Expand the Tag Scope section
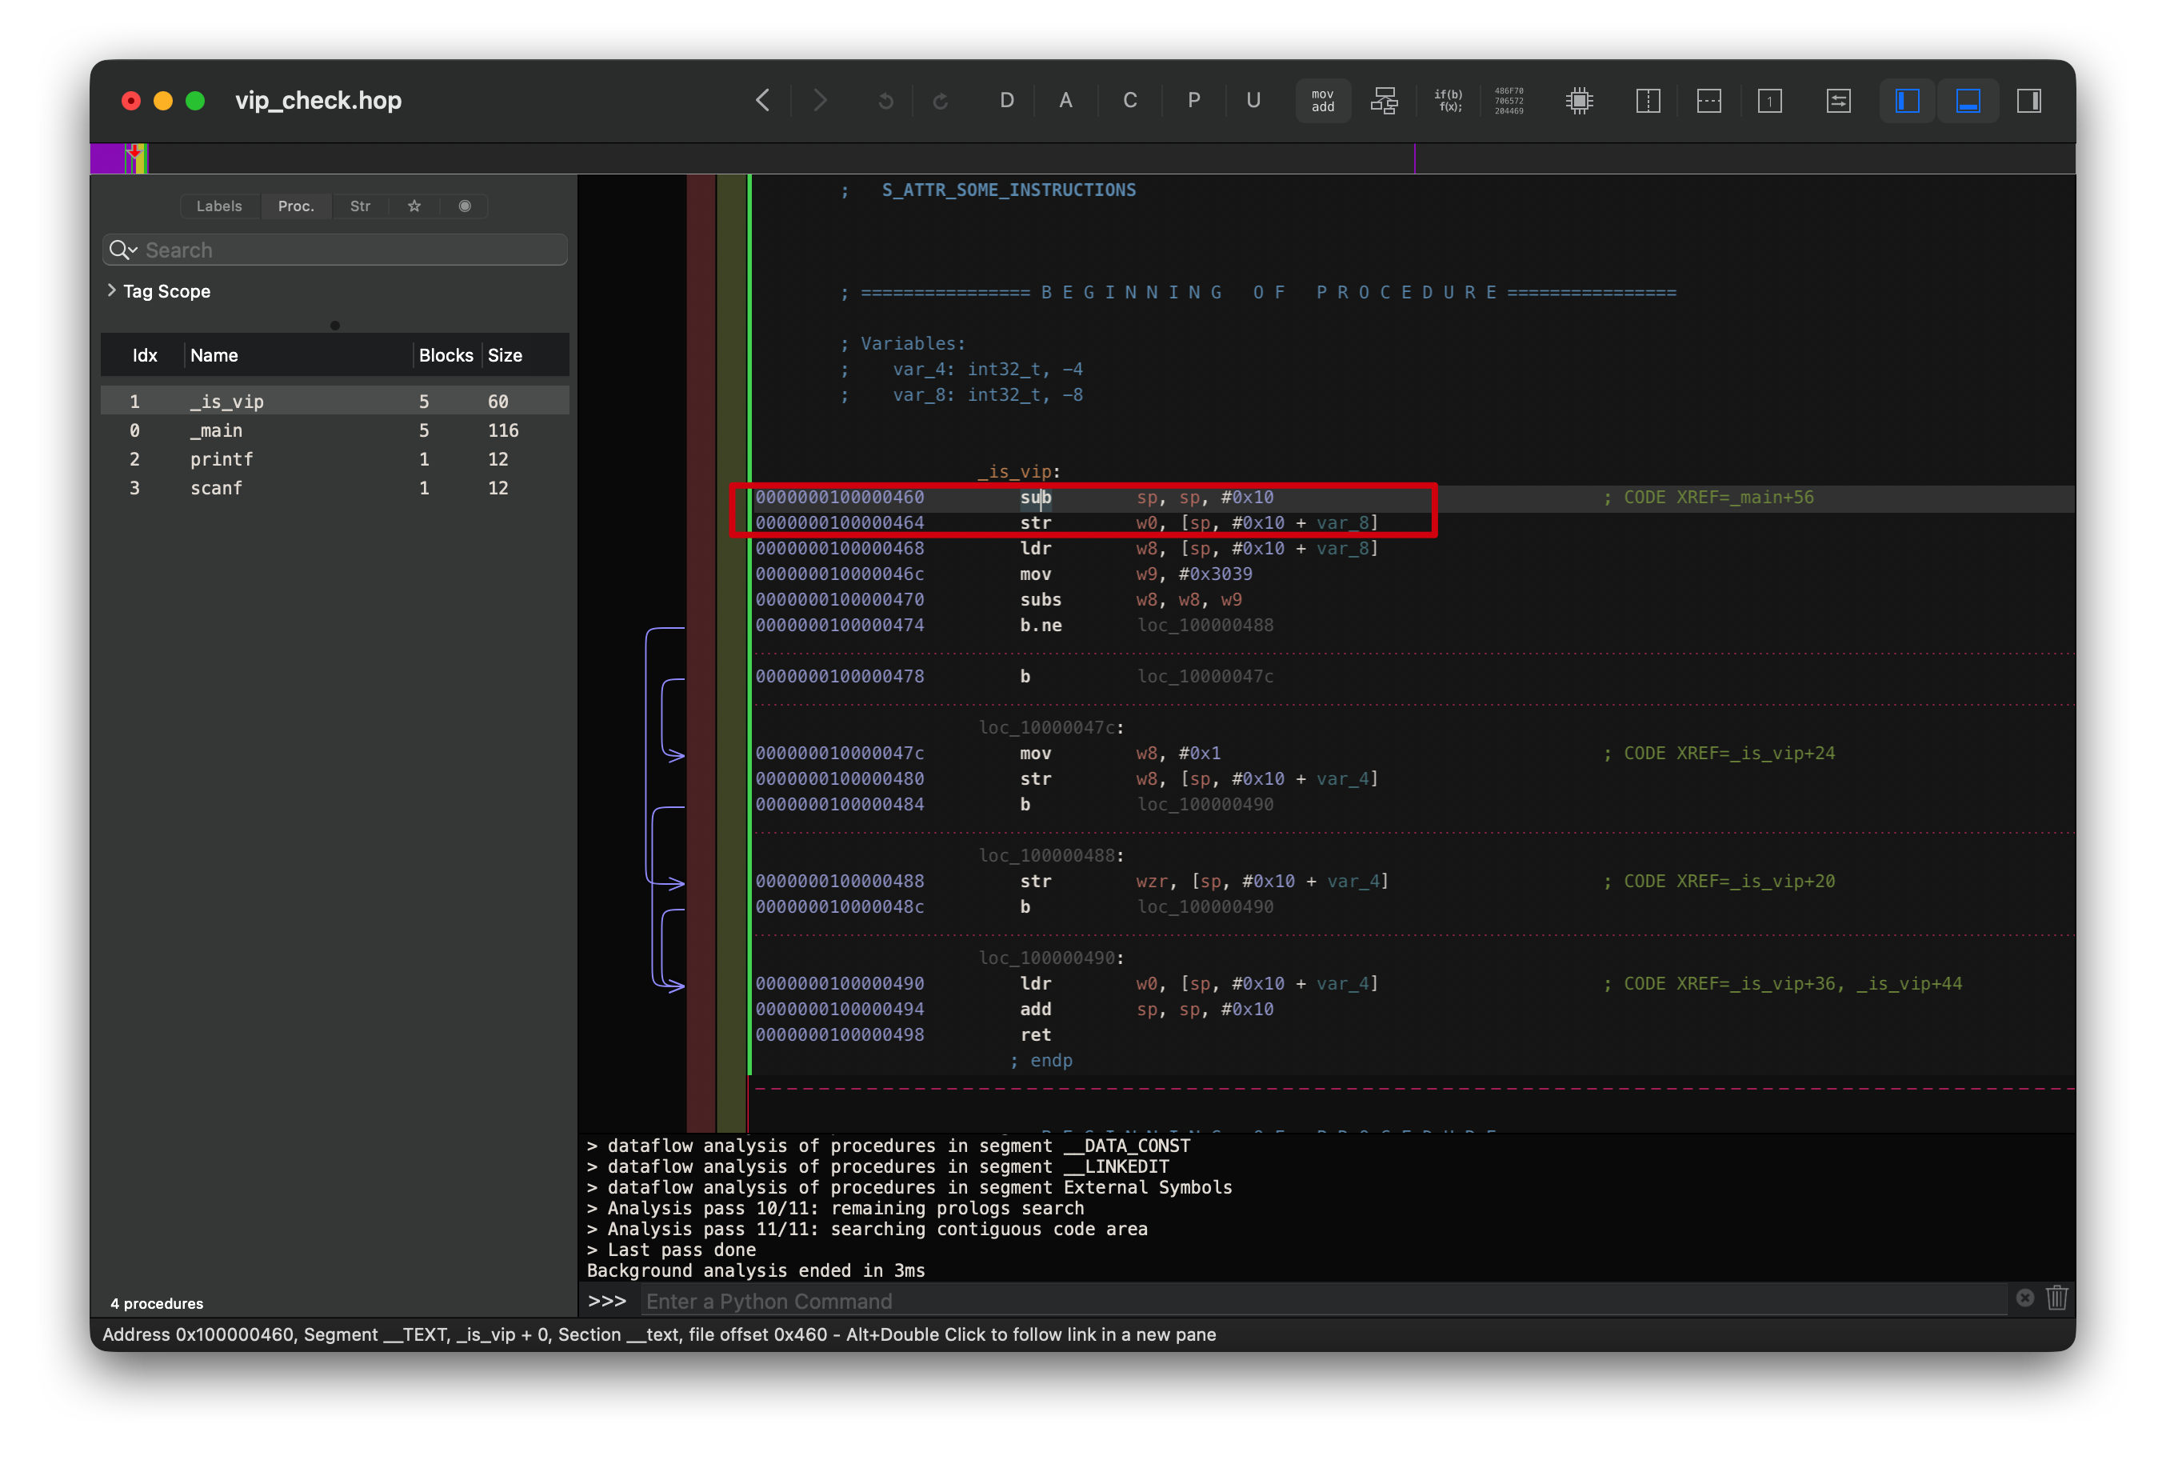The width and height of the screenshot is (2166, 1472). 112,291
